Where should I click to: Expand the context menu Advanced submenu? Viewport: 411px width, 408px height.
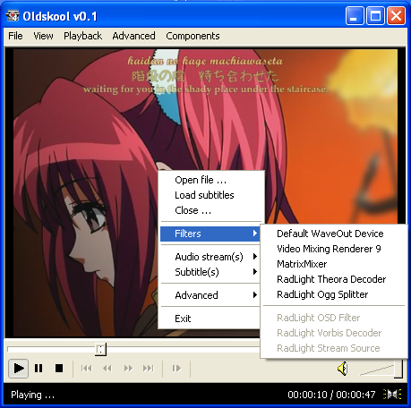pyautogui.click(x=210, y=295)
